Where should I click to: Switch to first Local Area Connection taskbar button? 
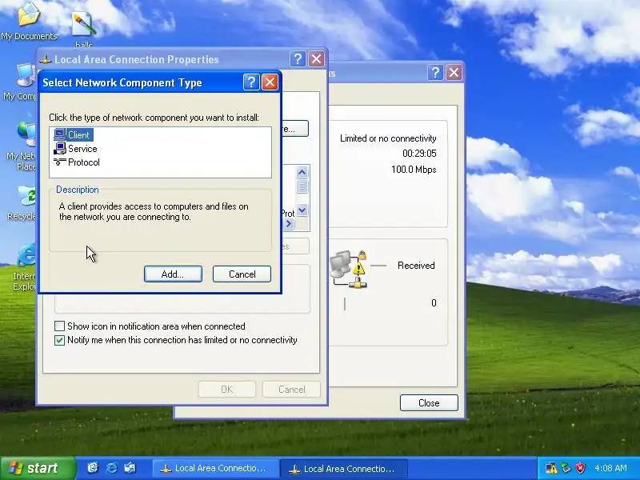215,469
